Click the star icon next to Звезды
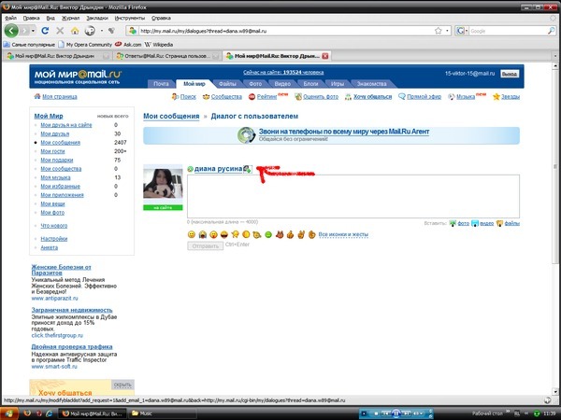 496,96
